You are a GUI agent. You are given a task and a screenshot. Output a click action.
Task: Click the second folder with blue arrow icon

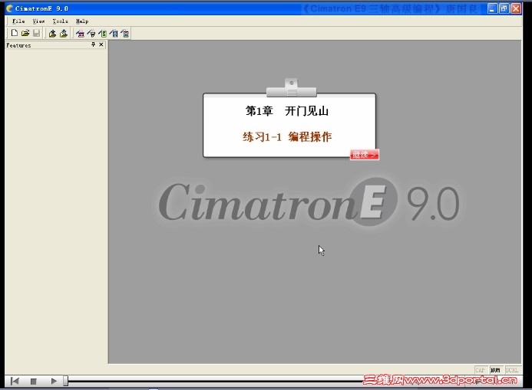[x=64, y=34]
